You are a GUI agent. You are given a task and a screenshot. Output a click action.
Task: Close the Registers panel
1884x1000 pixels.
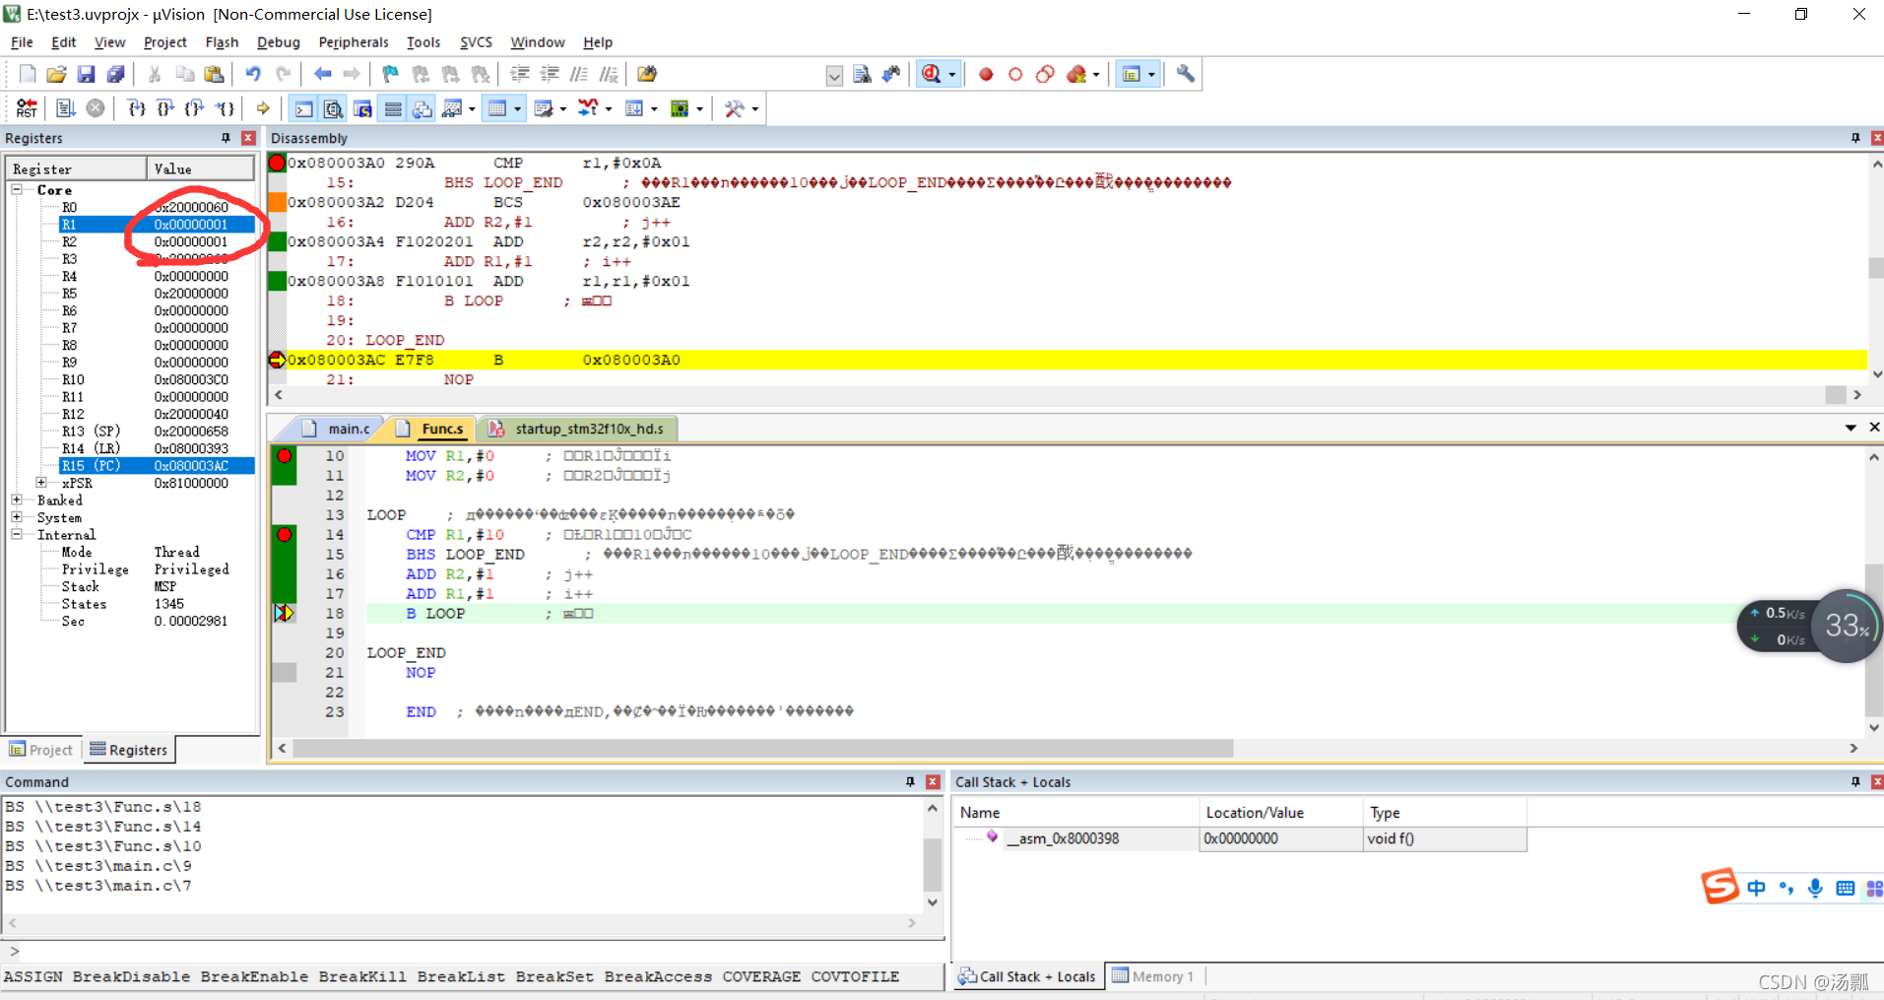pos(248,138)
